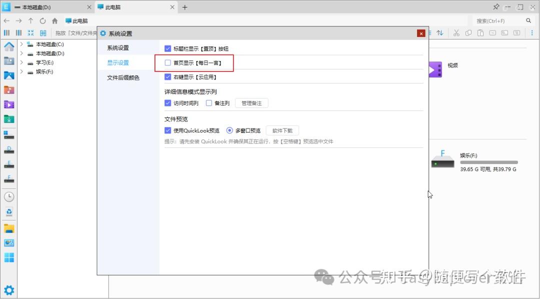Open settings gear at sidebar bottom
This screenshot has width=540, height=299.
9,290
